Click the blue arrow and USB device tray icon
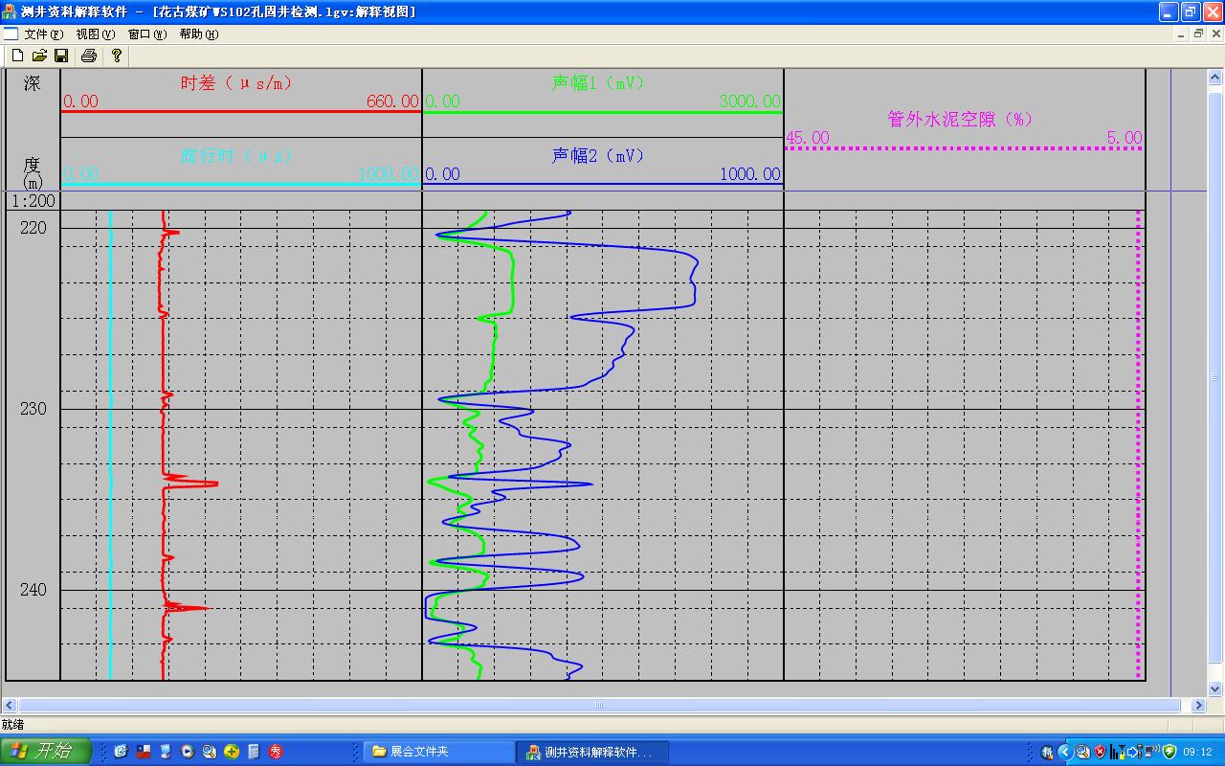Image resolution: width=1225 pixels, height=766 pixels. (x=1136, y=753)
